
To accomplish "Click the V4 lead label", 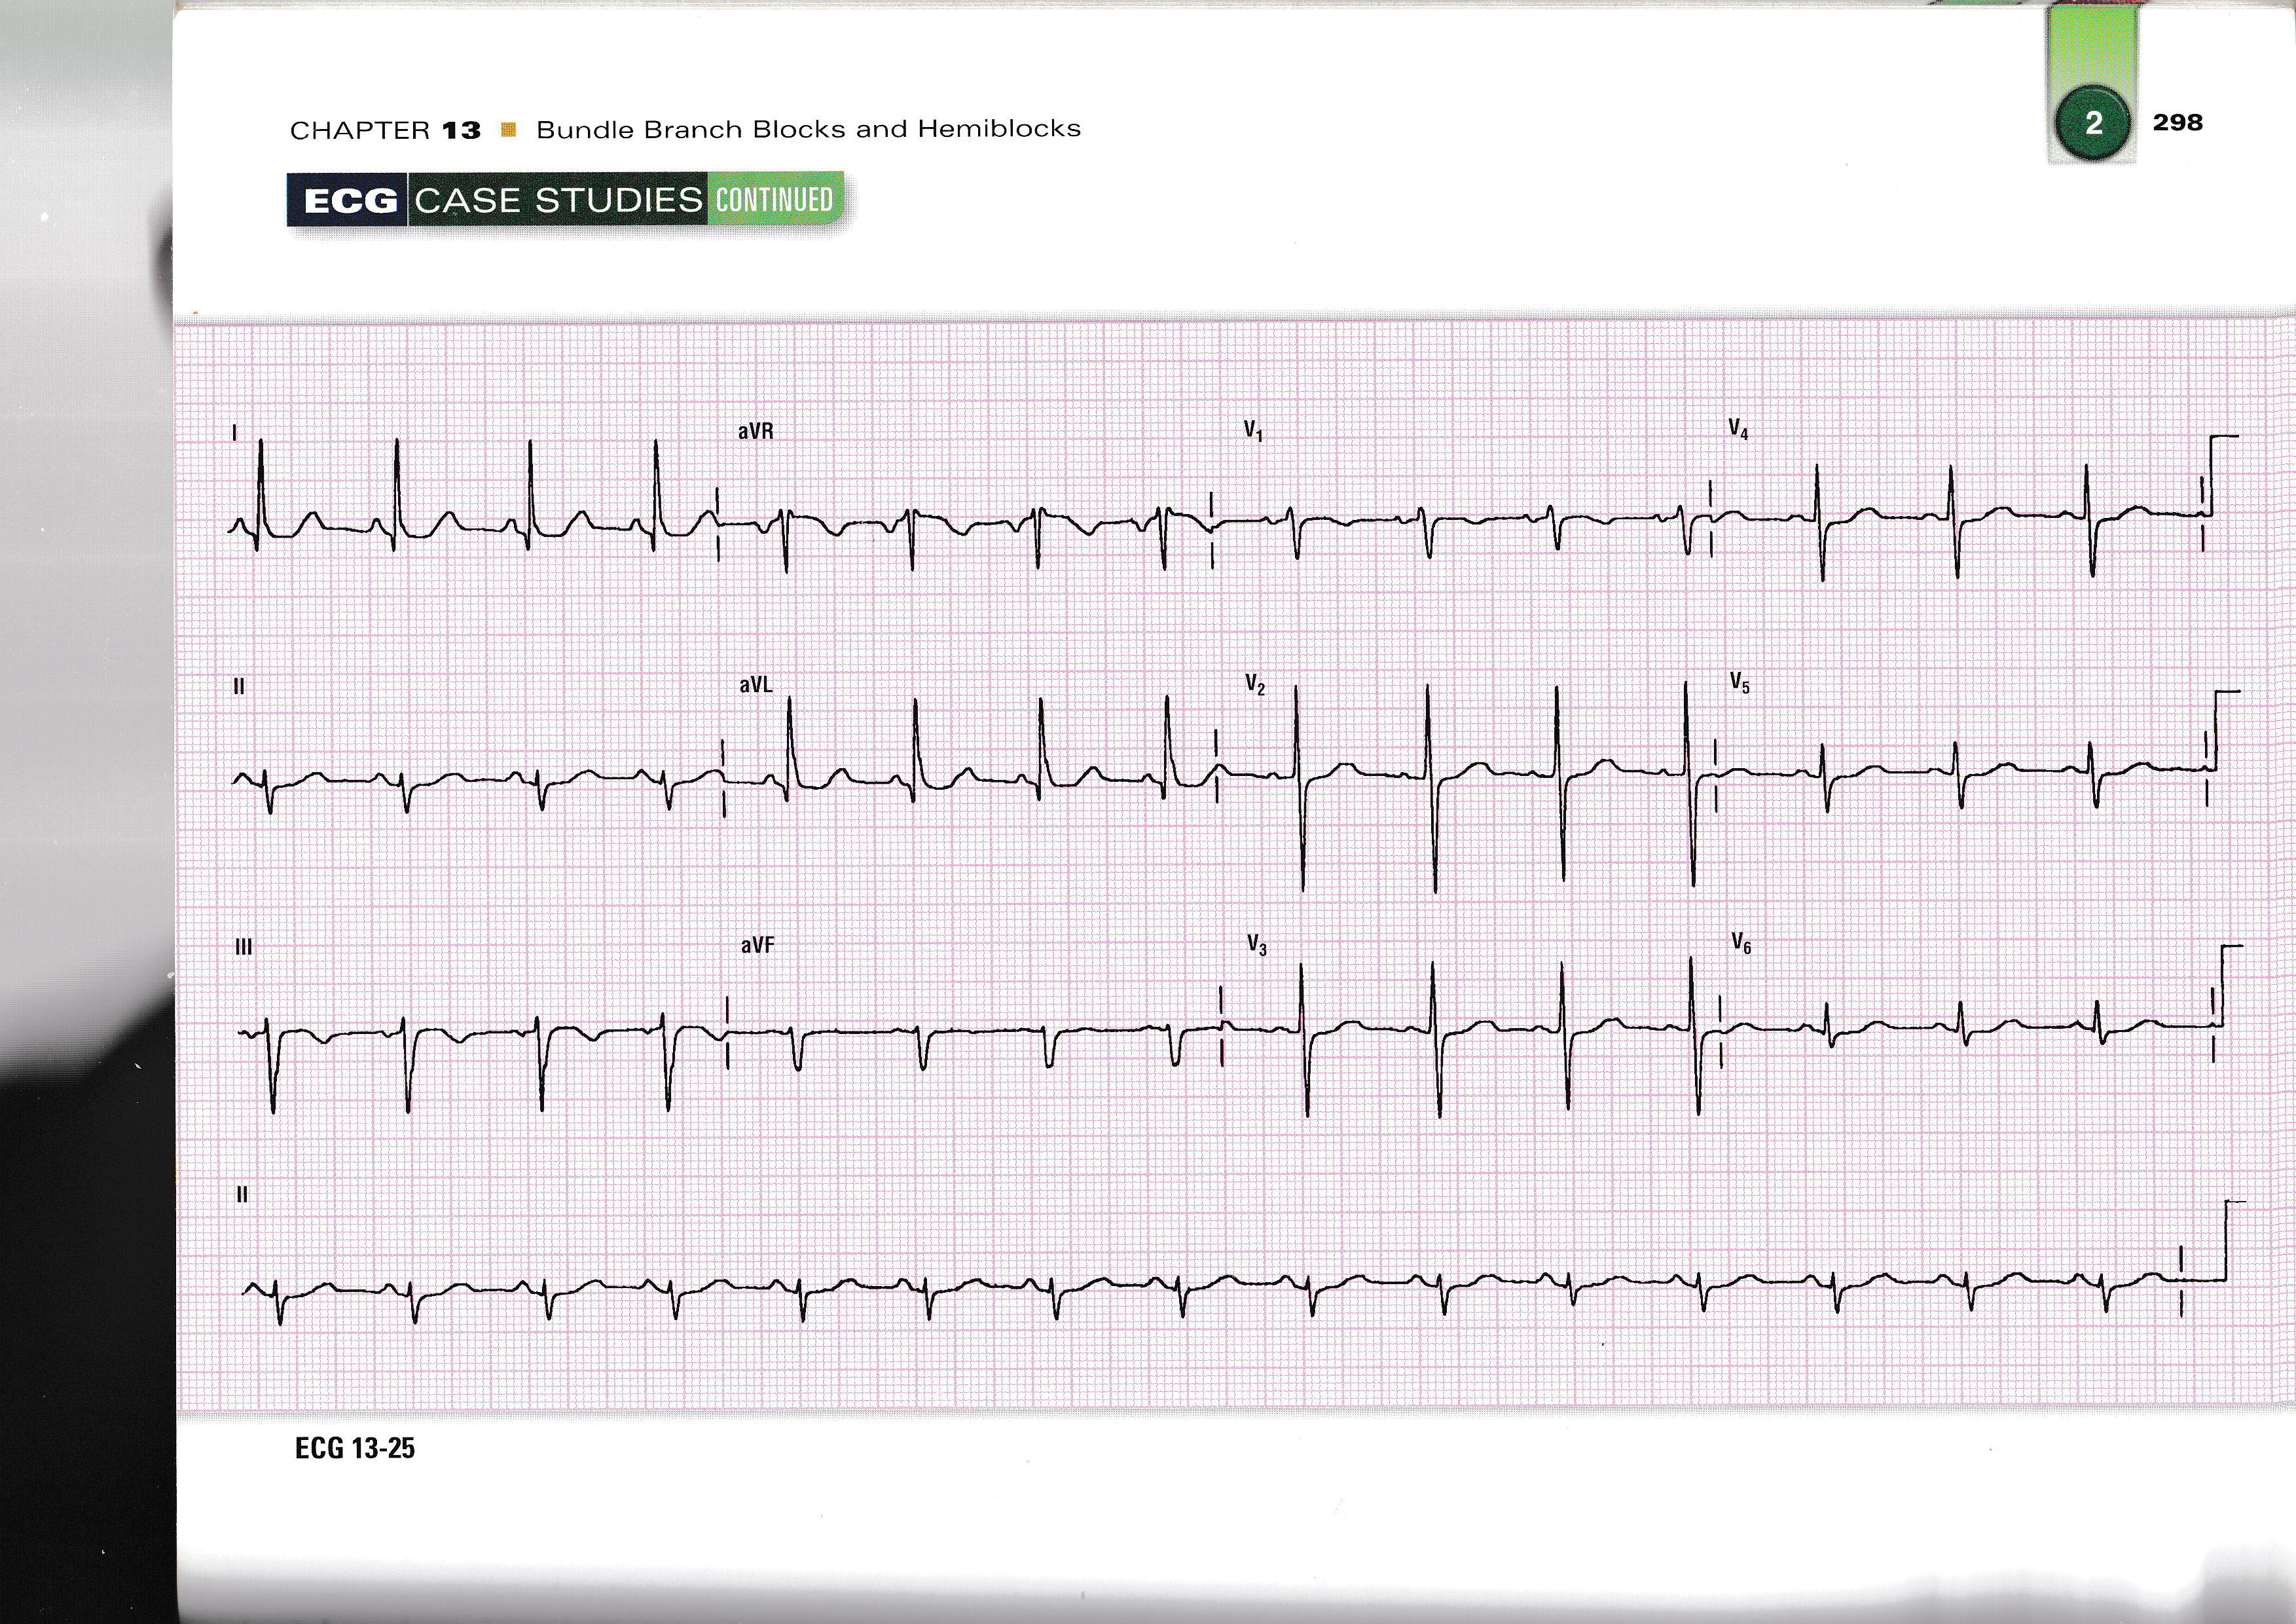I will tap(1738, 430).
